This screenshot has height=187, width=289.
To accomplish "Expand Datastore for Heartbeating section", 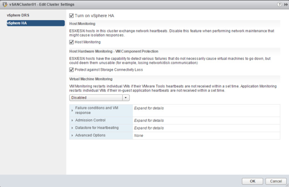I will pyautogui.click(x=72, y=128).
